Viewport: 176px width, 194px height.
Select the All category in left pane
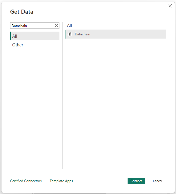[35, 36]
